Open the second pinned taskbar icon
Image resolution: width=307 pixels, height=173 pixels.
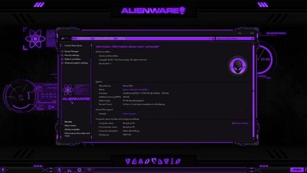click(69, 170)
